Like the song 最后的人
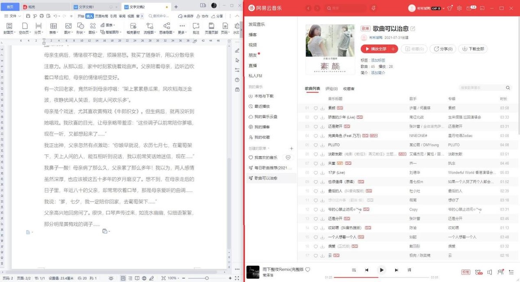This screenshot has height=282, width=520. coord(315,191)
